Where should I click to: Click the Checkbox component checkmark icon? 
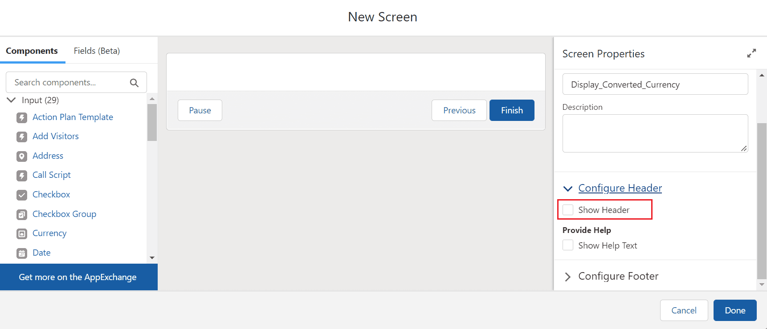[22, 195]
